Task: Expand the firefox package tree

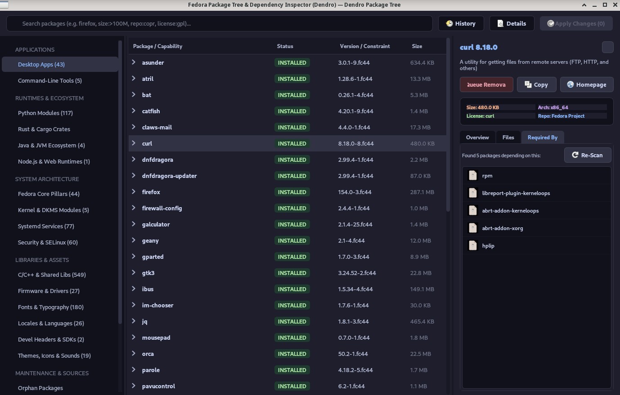Action: coord(134,192)
